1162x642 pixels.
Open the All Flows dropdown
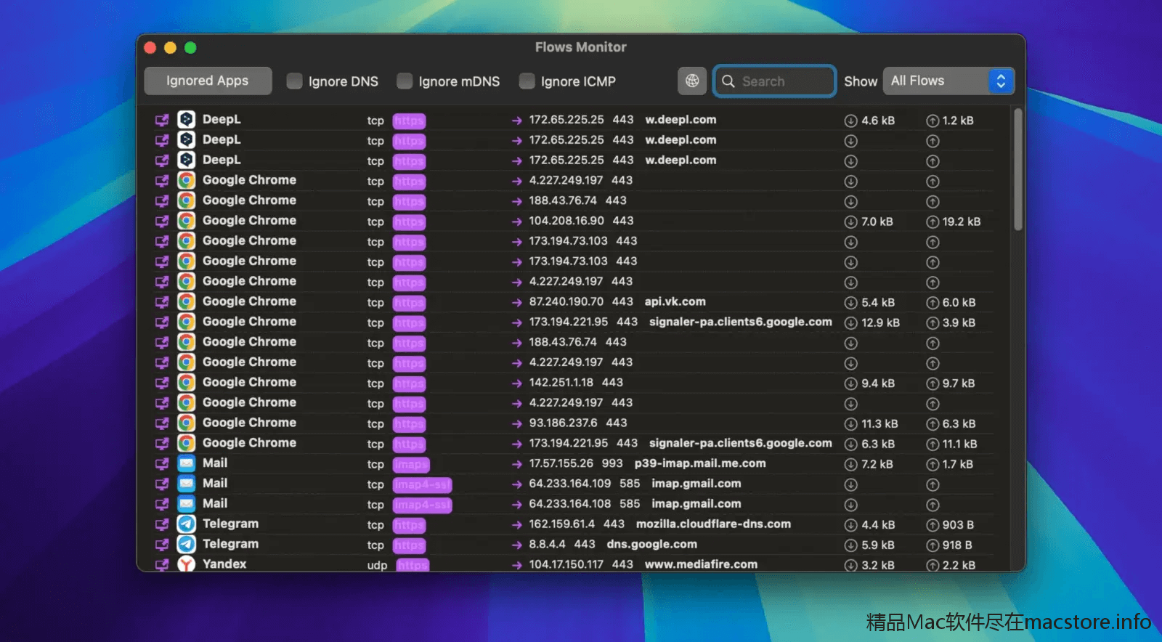pos(948,81)
